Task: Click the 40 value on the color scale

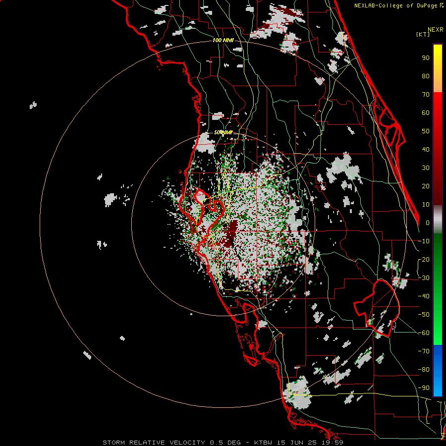Action: click(426, 150)
